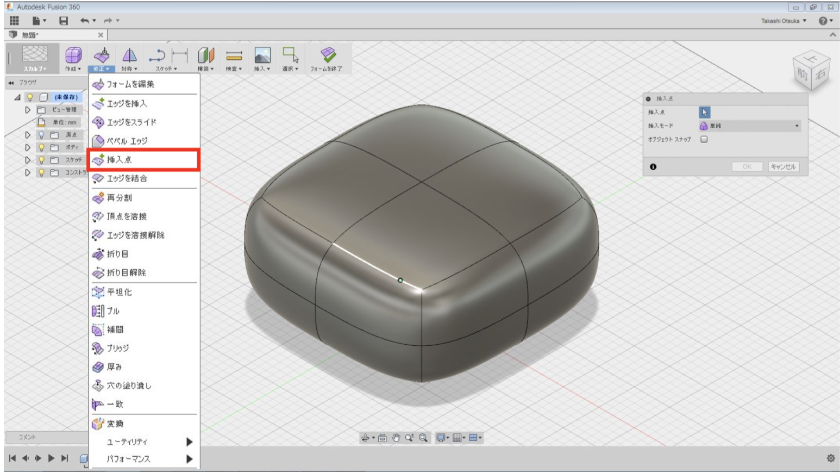Open the Help question mark menu
This screenshot has width=840, height=472.
pos(825,21)
